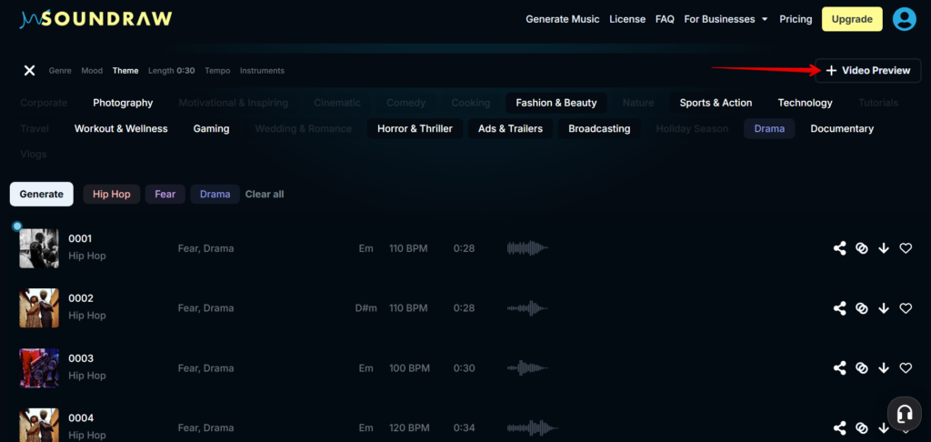Share track 0004

pos(839,427)
